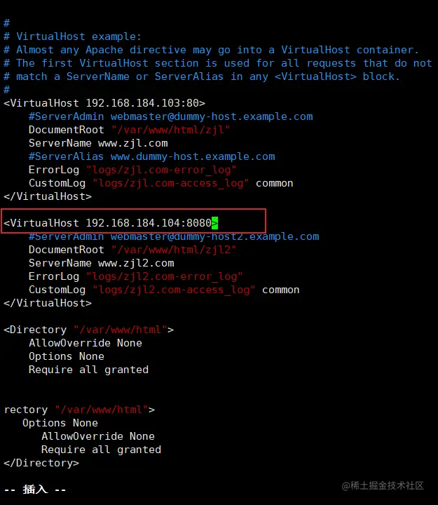
Task: Click the commented ServerAdmin webmaster@dummy-host.example.com line
Action: pyautogui.click(x=170, y=116)
